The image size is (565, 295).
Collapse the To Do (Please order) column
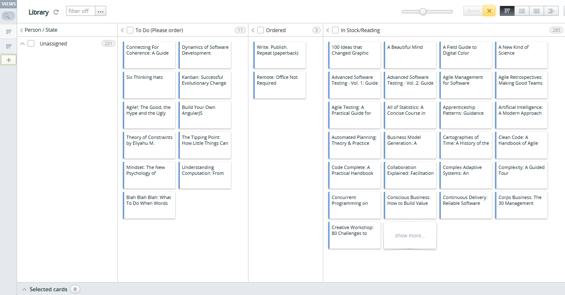(123, 30)
